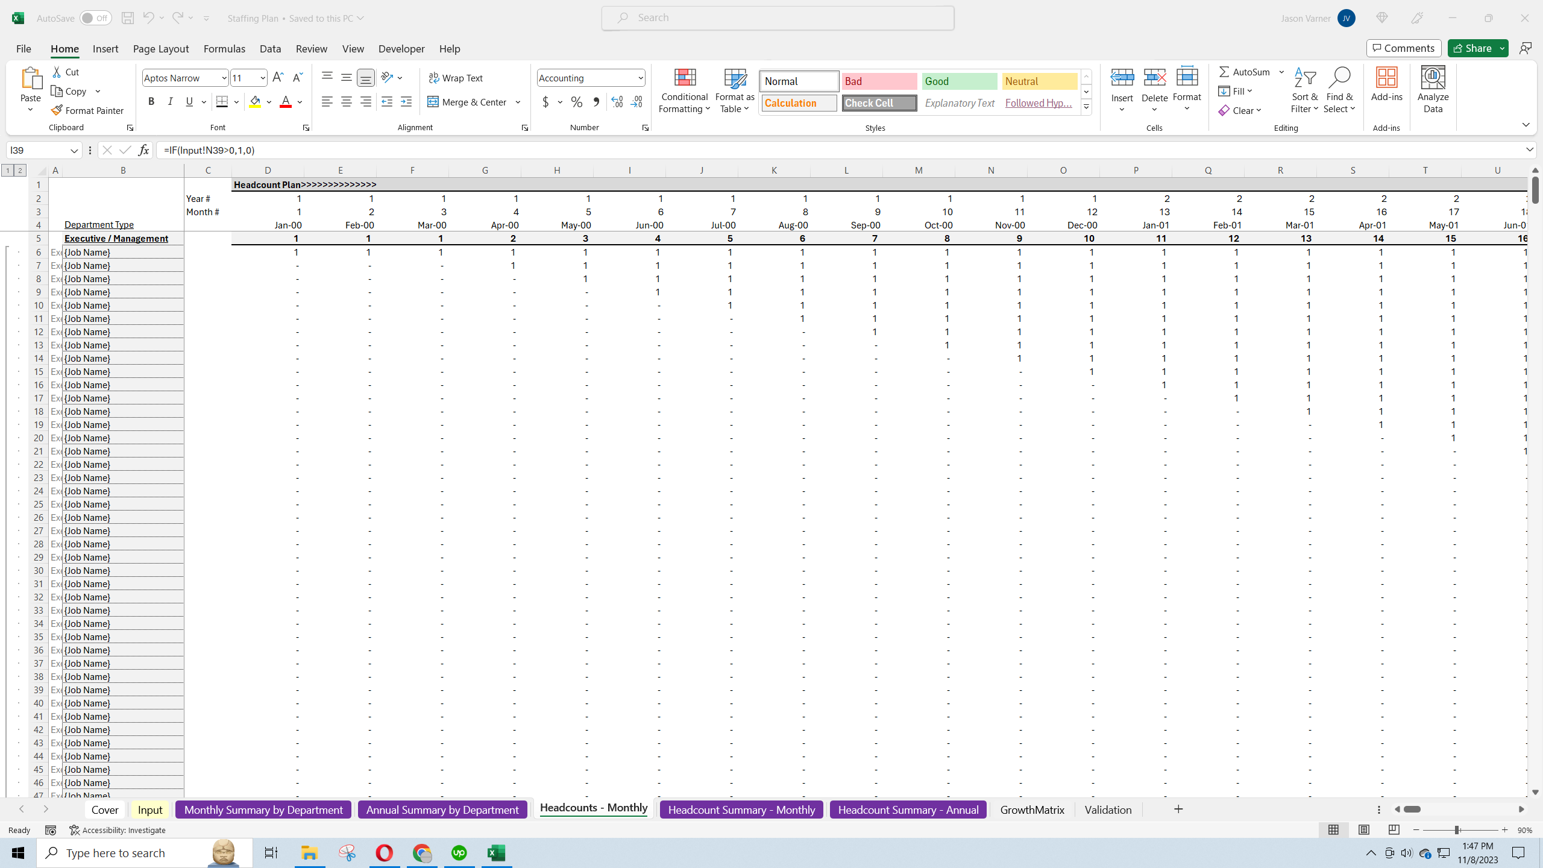Screen dimensions: 1543x868
Task: Open Format as Table gallery
Action: pyautogui.click(x=735, y=90)
